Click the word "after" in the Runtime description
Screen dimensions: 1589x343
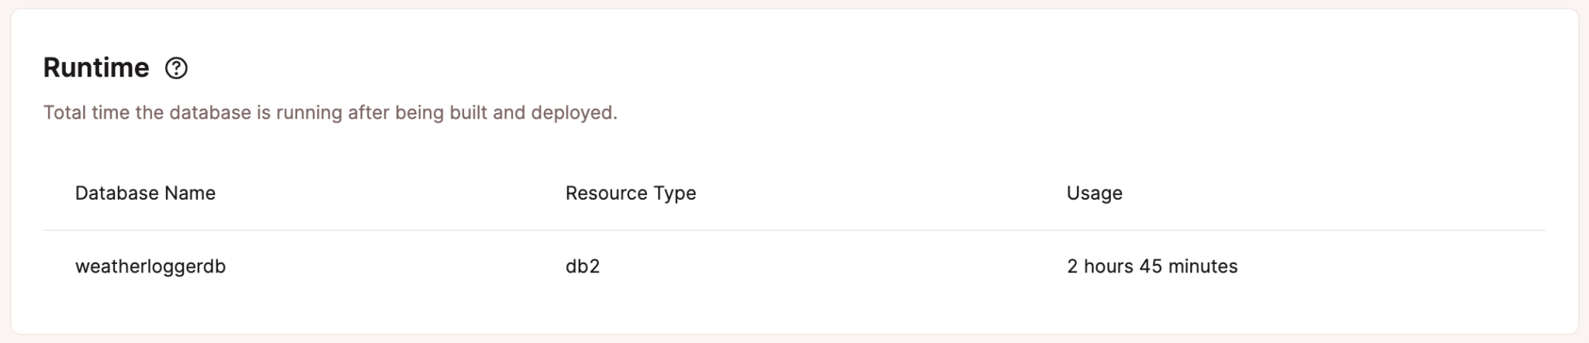tap(369, 113)
